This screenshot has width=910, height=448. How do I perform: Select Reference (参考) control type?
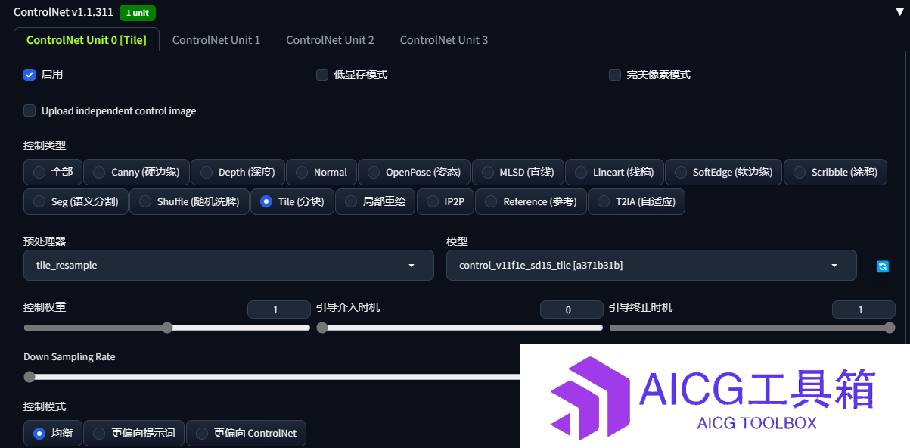[531, 201]
